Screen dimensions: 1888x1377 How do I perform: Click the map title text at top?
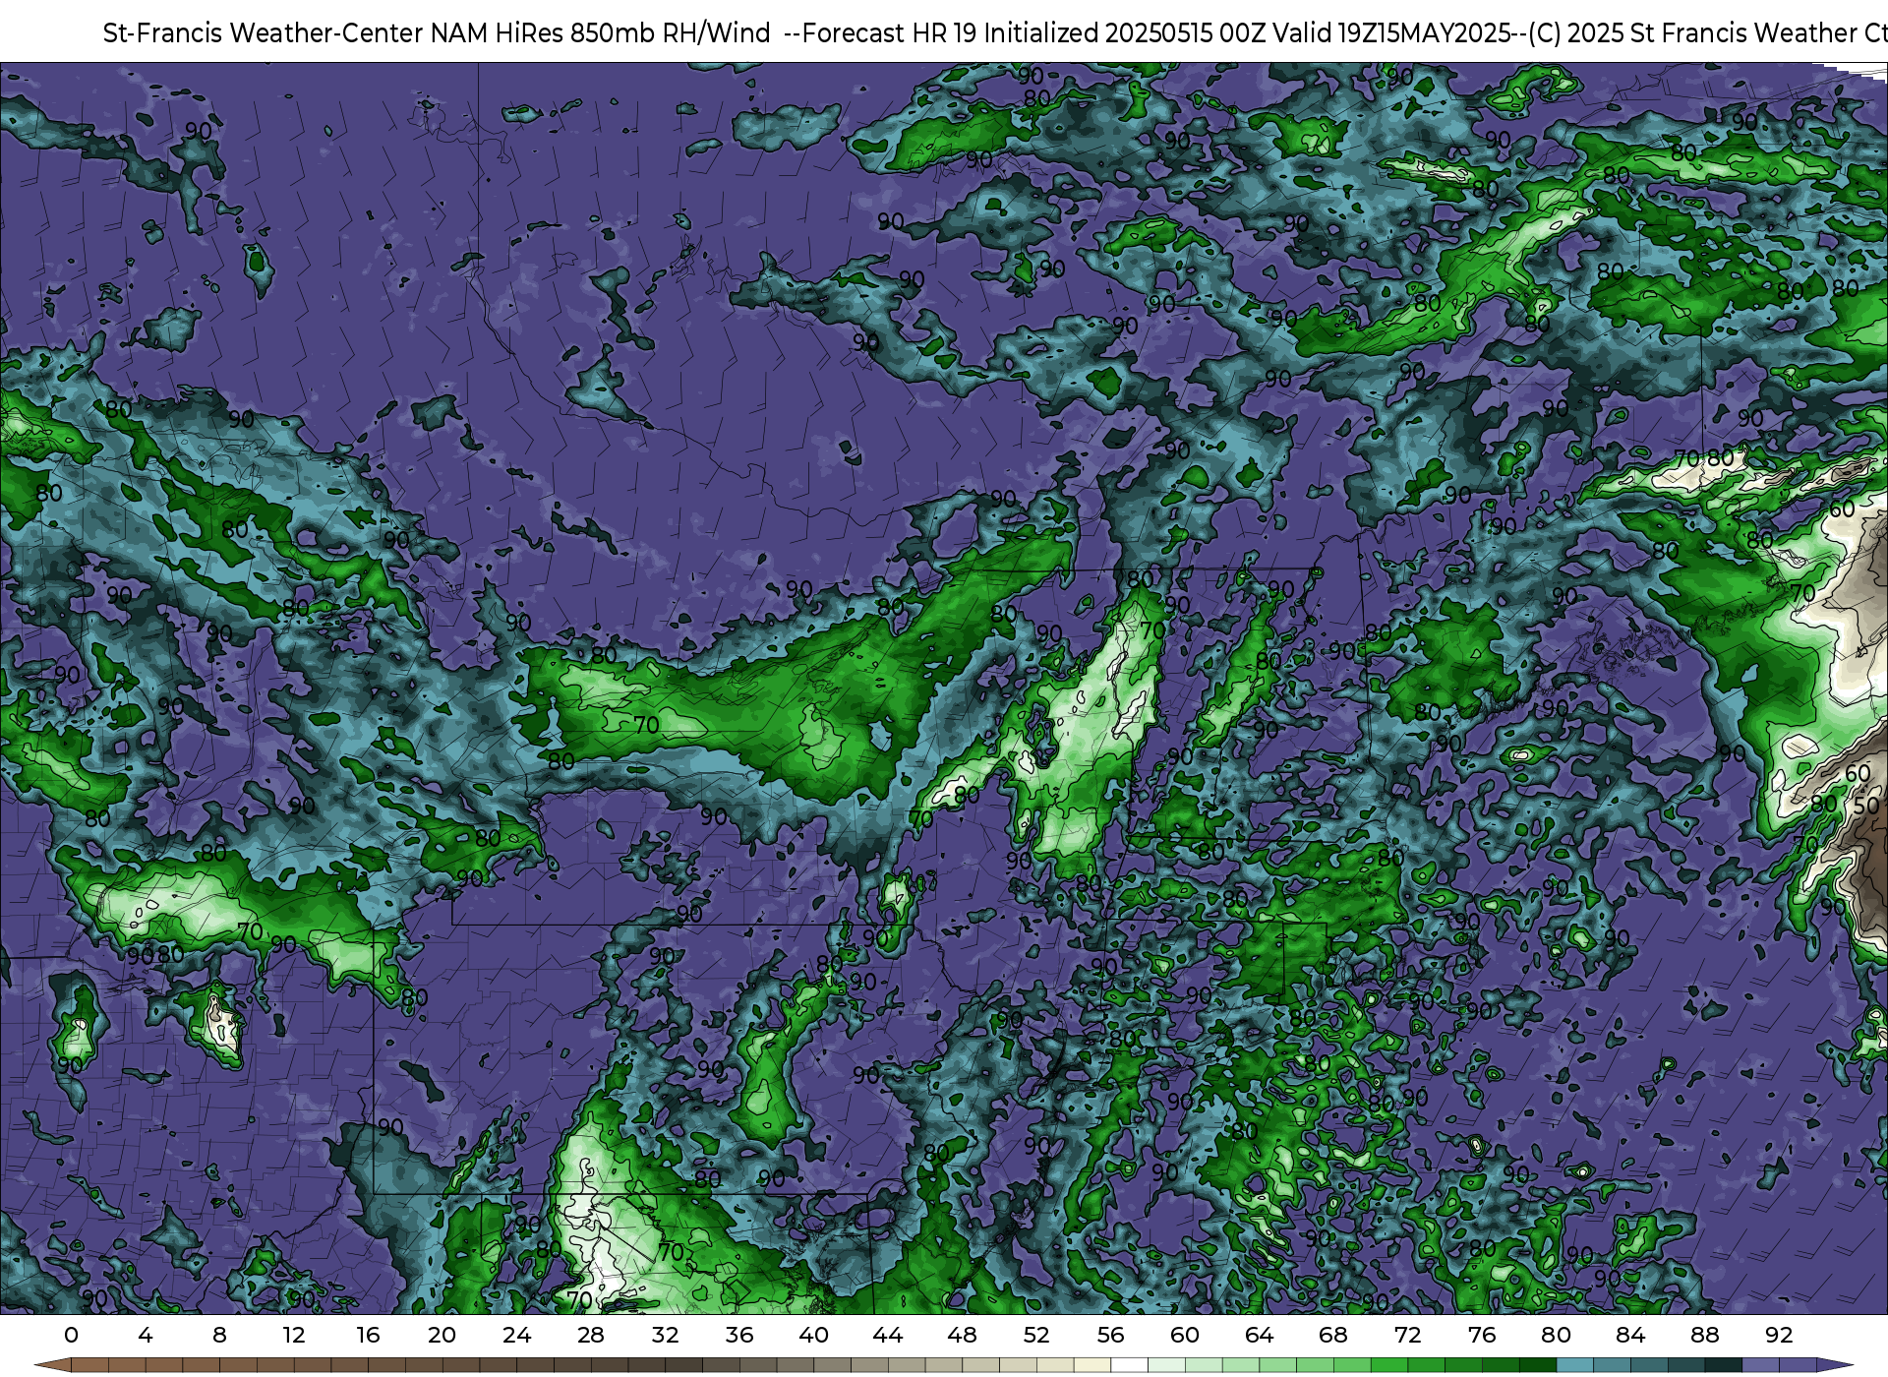[x=995, y=32]
